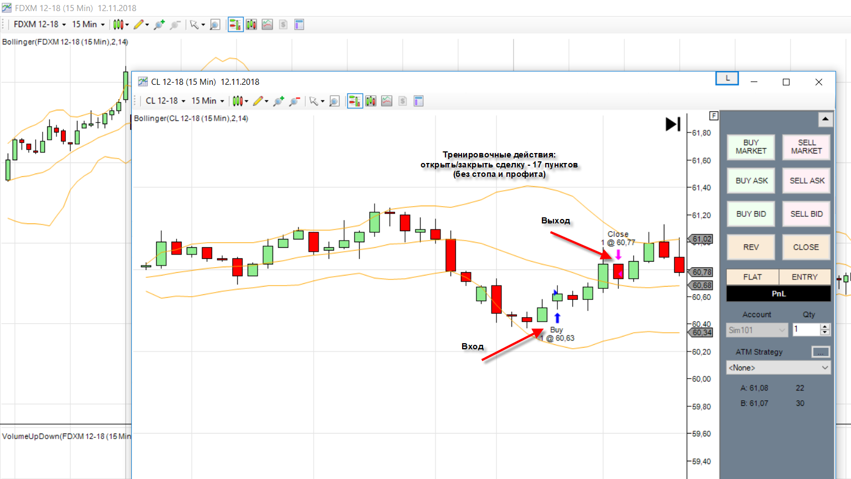851x479 pixels.
Task: Click the BUY ASK button
Action: pyautogui.click(x=751, y=181)
